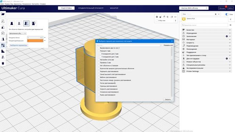Expand the Материал settings category
Viewport: 235px width, 132px height.
pos(207,40)
